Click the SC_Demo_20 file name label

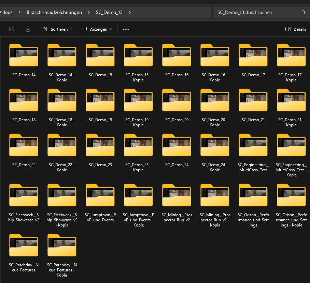[177, 120]
